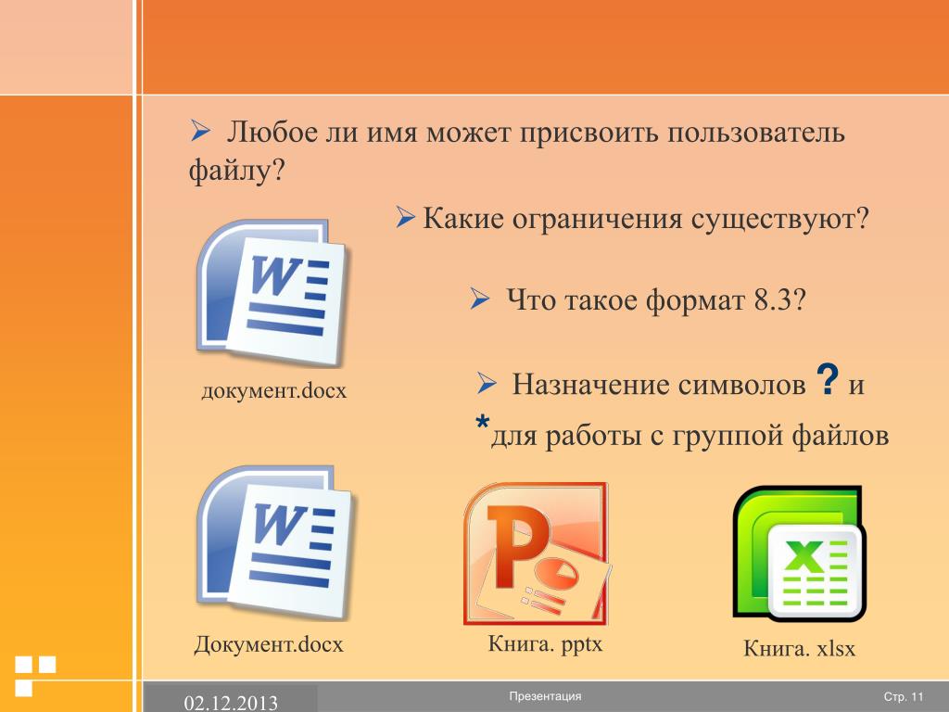This screenshot has width=949, height=712.
Task: Click the text 'Какие ограничения существуют?'
Action: pyautogui.click(x=645, y=218)
